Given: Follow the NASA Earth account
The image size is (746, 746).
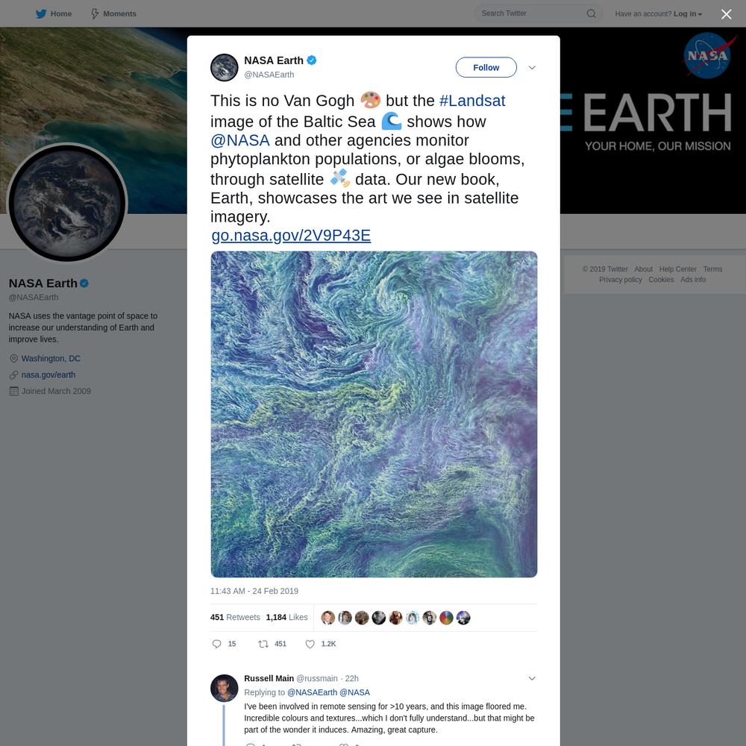Looking at the screenshot, I should click(486, 68).
